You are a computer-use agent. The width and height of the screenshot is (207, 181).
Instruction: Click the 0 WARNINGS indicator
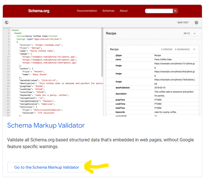pyautogui.click(x=182, y=49)
